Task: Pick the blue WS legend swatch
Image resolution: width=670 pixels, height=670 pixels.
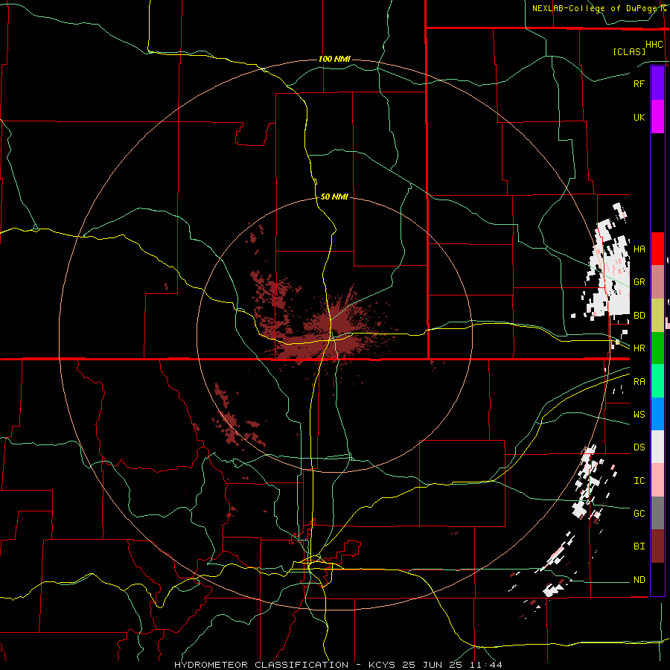Action: coord(657,414)
